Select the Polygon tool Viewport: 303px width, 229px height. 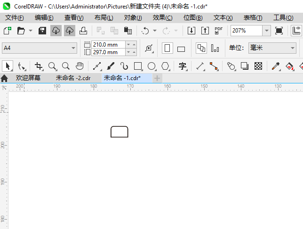166,66
